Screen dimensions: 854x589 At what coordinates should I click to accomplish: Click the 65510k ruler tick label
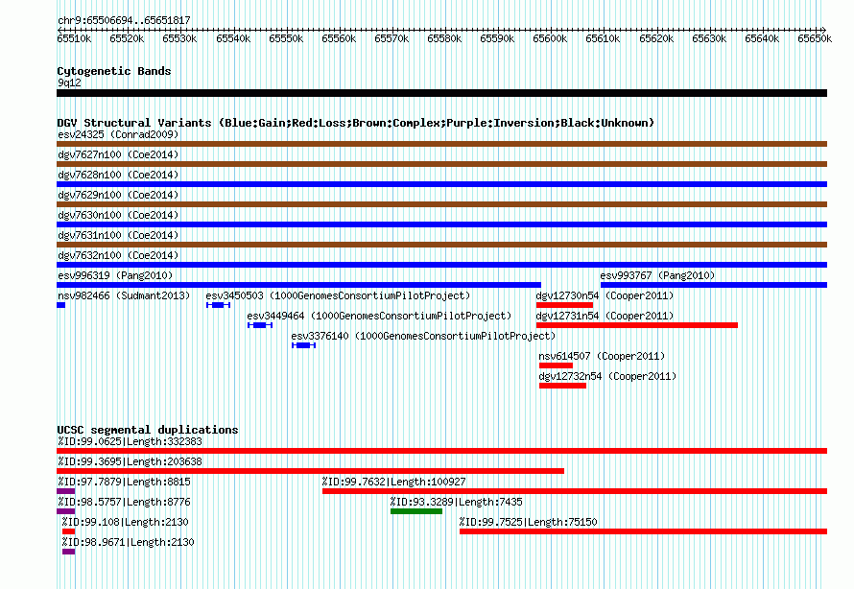[74, 38]
